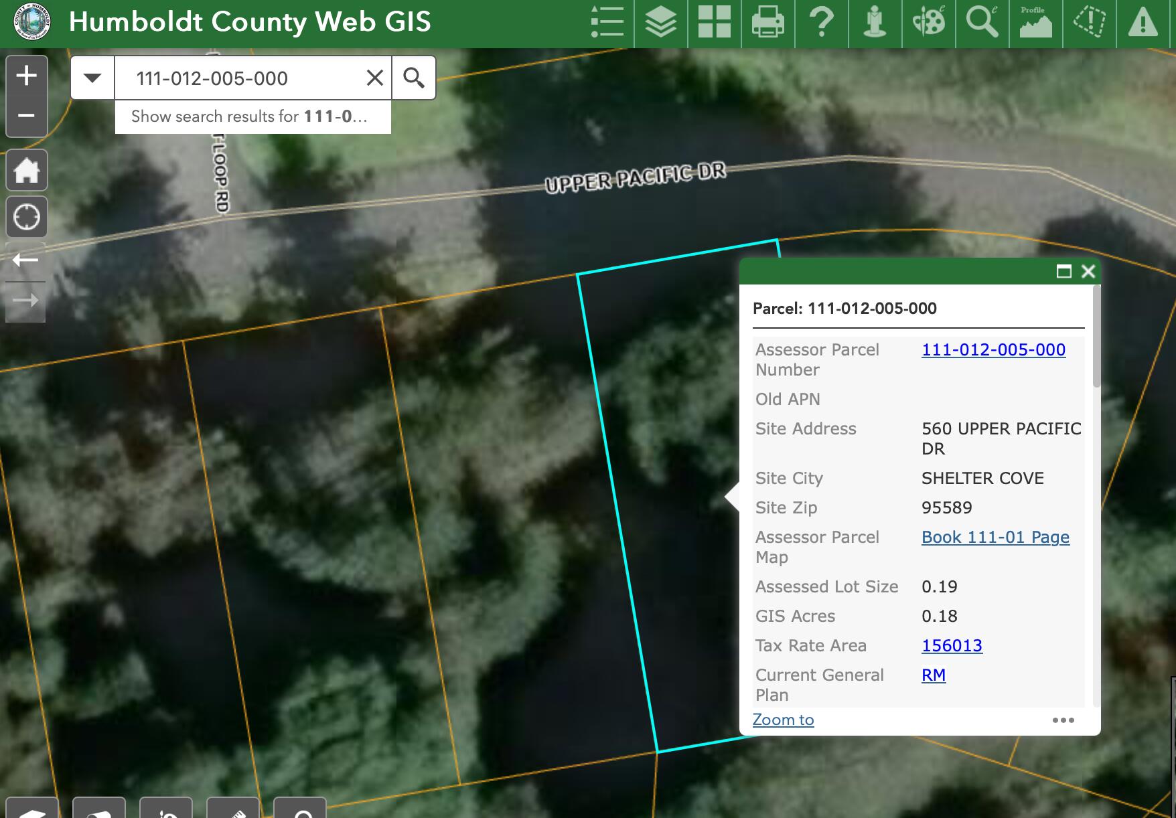Click the popup title 'Parcel: 111-012-005-000'
The image size is (1176, 818).
click(x=844, y=309)
